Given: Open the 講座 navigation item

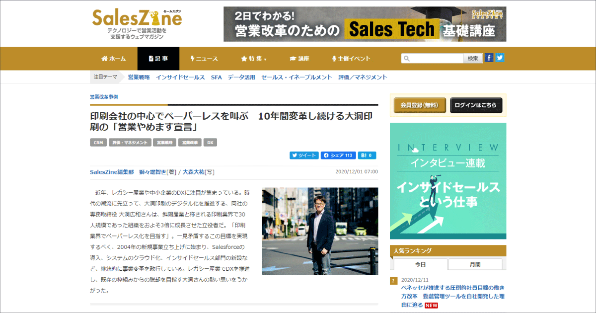Looking at the screenshot, I should pyautogui.click(x=299, y=59).
